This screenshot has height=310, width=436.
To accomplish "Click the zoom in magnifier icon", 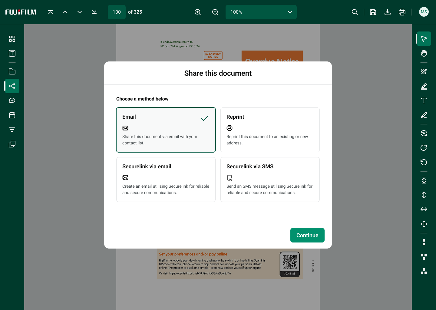I will click(198, 12).
